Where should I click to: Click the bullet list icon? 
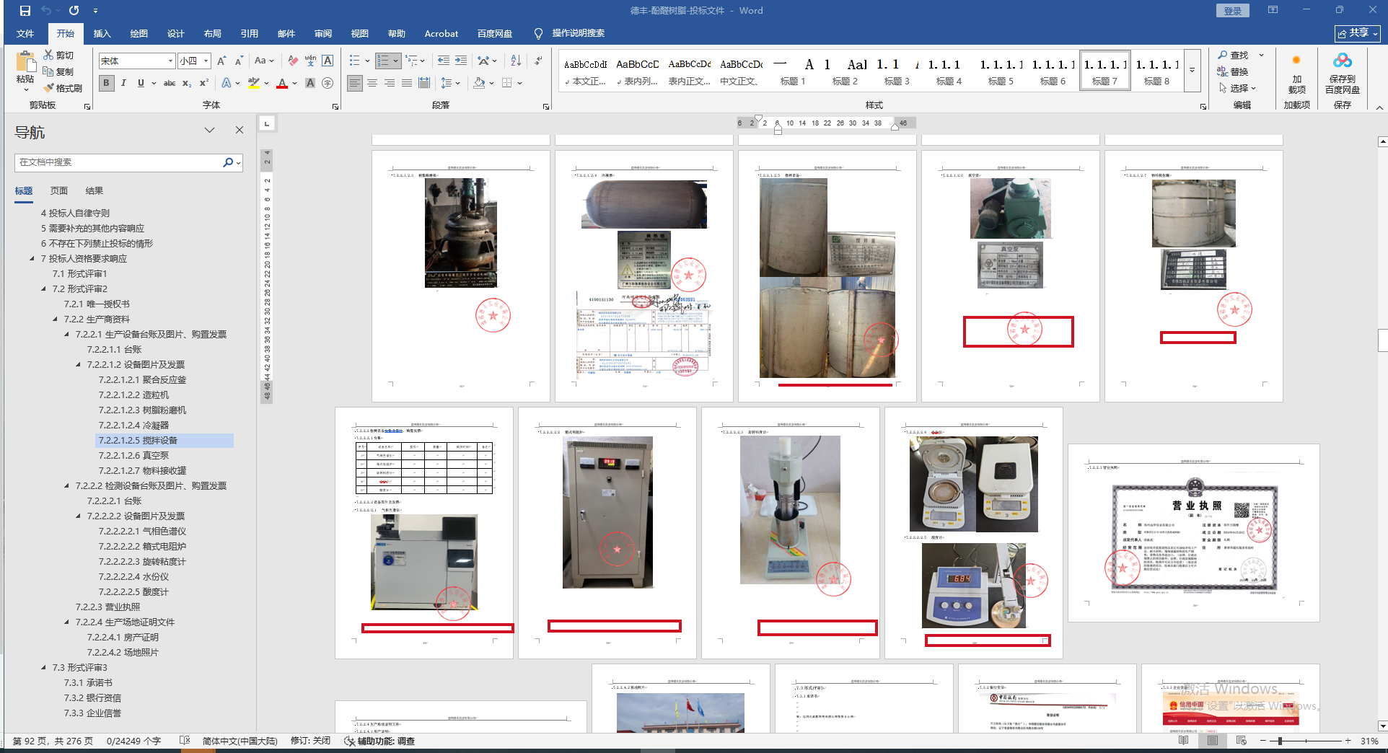[354, 61]
